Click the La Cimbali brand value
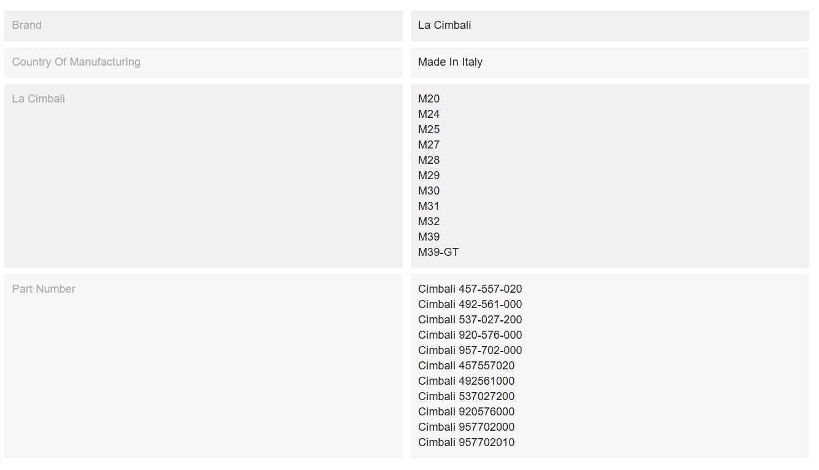Image resolution: width=819 pixels, height=470 pixels. (444, 25)
